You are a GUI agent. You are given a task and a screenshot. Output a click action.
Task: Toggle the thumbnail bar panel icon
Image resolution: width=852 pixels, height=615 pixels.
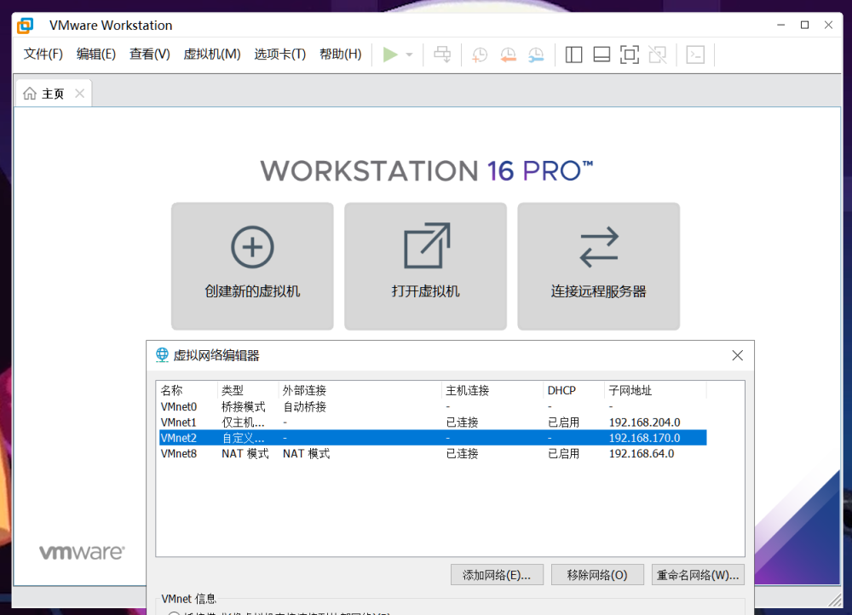(x=602, y=55)
